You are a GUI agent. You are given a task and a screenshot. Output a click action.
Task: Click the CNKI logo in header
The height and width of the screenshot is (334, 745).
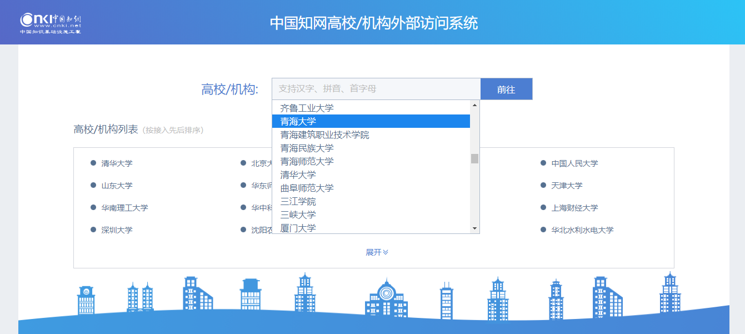click(51, 23)
